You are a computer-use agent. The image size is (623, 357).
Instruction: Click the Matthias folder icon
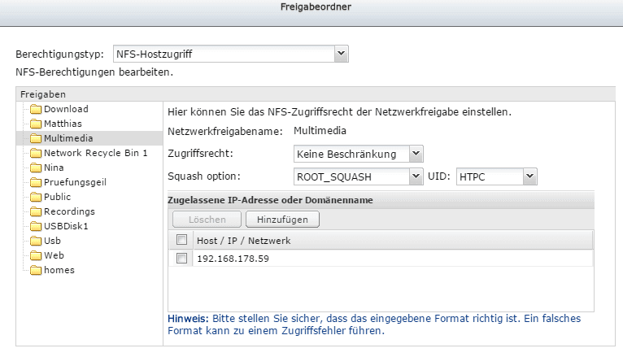[x=36, y=124]
